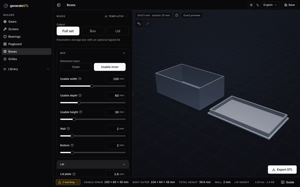Switch dimension input to Outer
Image resolution: width=300 pixels, height=187 pixels.
tap(76, 67)
